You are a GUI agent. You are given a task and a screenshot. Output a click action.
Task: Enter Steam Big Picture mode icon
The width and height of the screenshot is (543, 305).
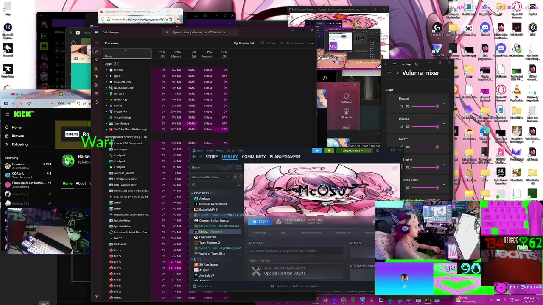378,150
